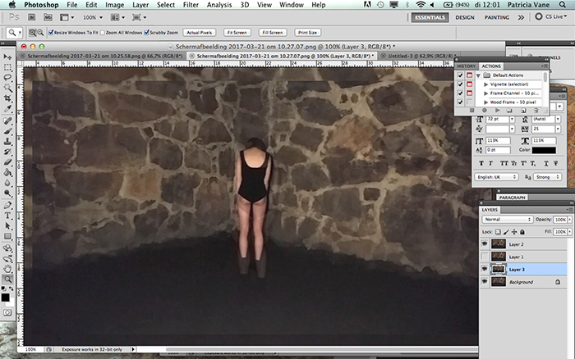
Task: Click the Fill Screen button
Action: 273,33
